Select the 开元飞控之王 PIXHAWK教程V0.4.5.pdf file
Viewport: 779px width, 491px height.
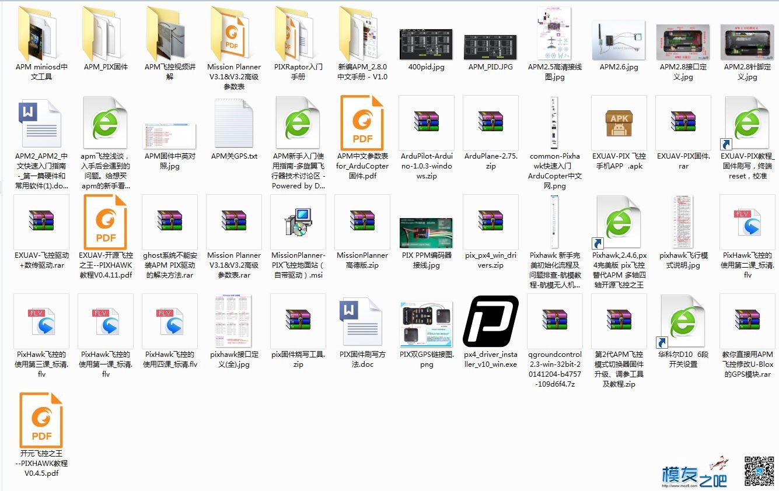41,421
